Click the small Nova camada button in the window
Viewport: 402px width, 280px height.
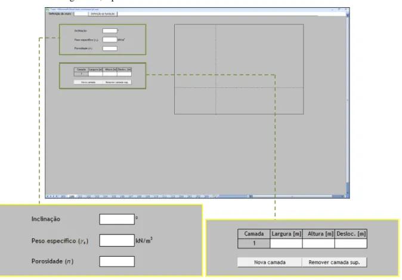tap(88, 82)
